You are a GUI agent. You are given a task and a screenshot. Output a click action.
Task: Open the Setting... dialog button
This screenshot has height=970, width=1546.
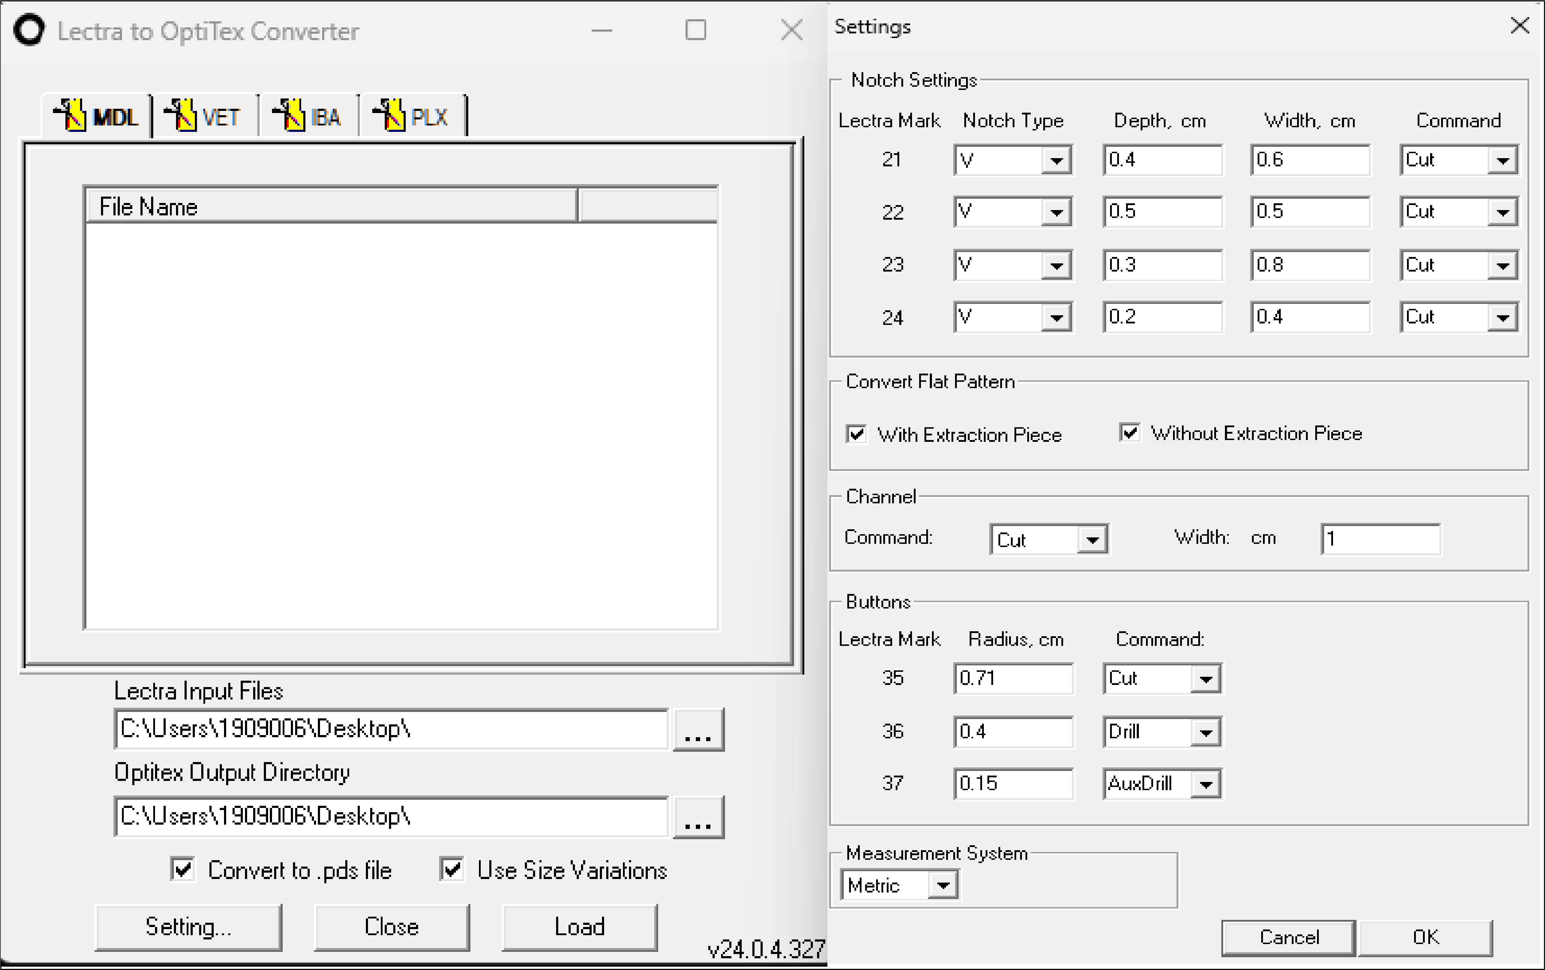click(188, 927)
